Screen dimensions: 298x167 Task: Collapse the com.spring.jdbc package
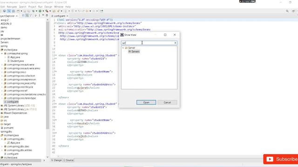point(2,139)
